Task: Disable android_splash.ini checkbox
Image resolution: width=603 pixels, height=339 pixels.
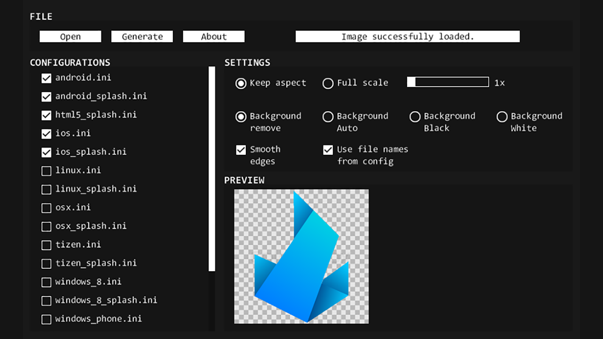Action: coord(46,97)
